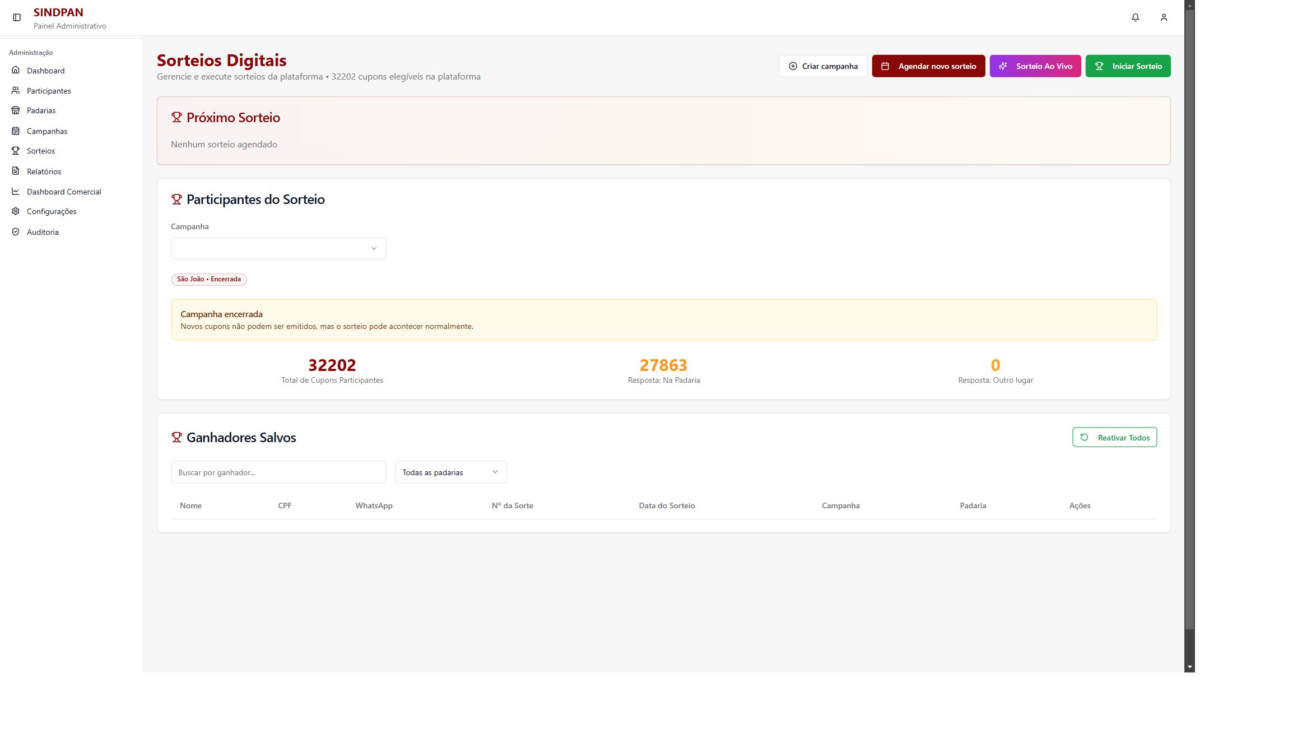The width and height of the screenshot is (1316, 747).
Task: Click the green Iniciar Sorteio button
Action: pos(1128,66)
